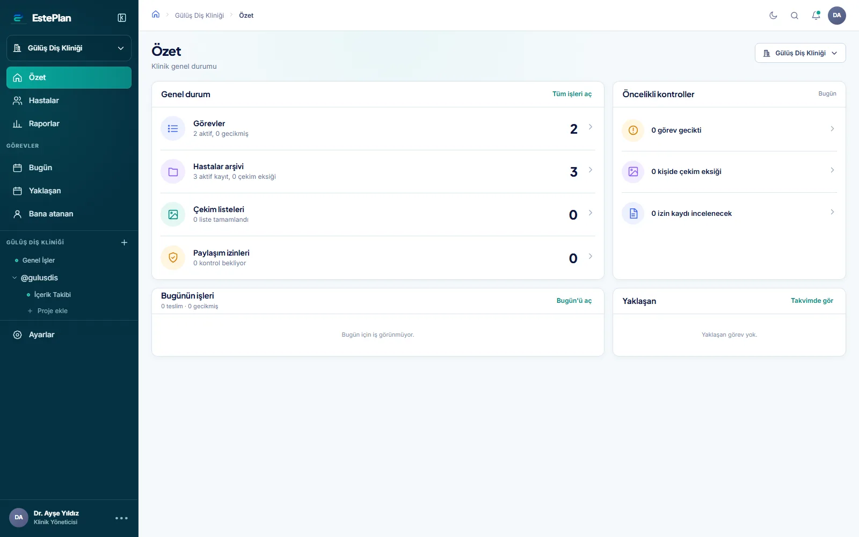Open Yaklaşan tasks in sidebar
This screenshot has width=859, height=537.
[69, 191]
